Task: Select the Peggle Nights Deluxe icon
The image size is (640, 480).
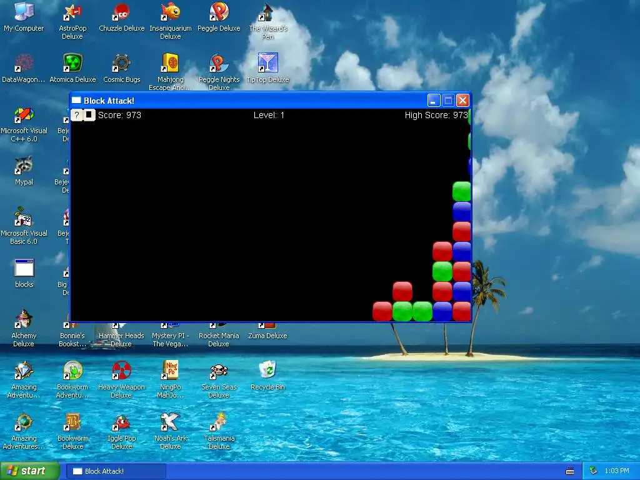Action: click(219, 72)
